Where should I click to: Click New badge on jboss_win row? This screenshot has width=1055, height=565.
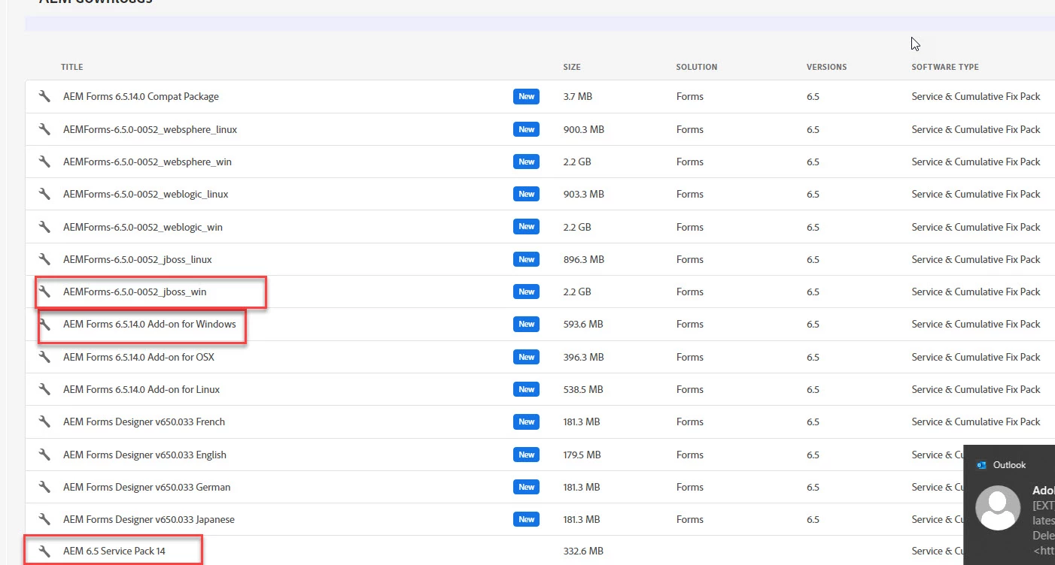[x=527, y=292]
